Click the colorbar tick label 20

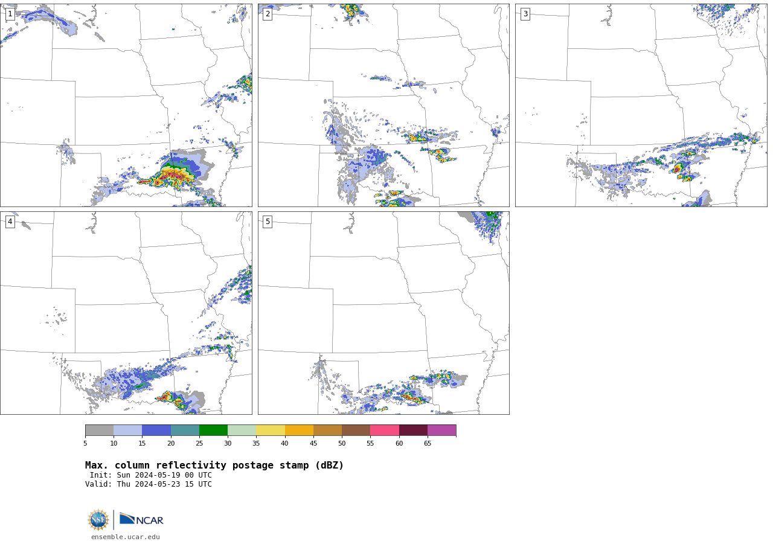[171, 444]
